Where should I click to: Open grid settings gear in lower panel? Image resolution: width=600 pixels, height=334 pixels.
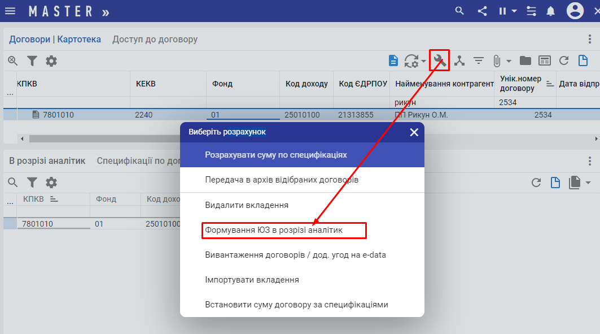[51, 183]
